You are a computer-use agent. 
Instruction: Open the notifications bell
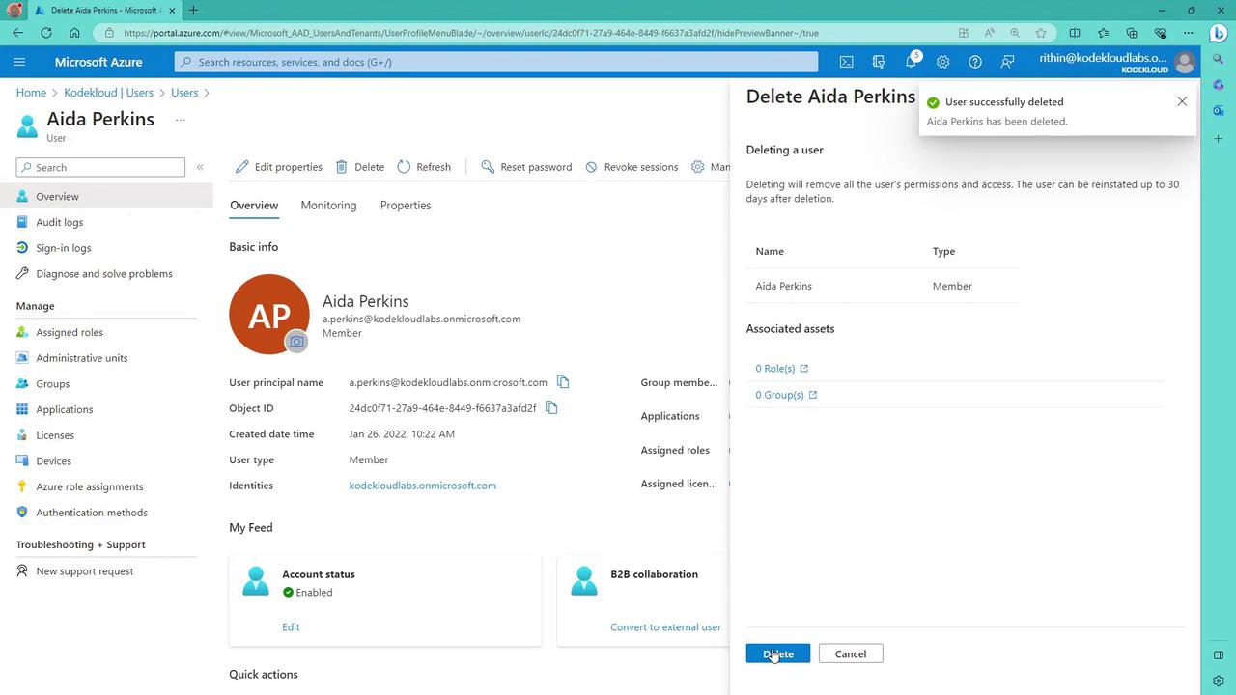tap(911, 62)
